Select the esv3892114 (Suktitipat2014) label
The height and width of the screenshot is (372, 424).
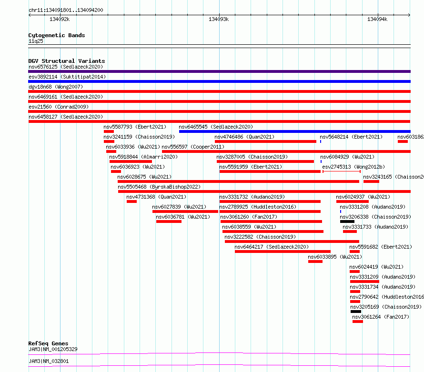(x=67, y=77)
